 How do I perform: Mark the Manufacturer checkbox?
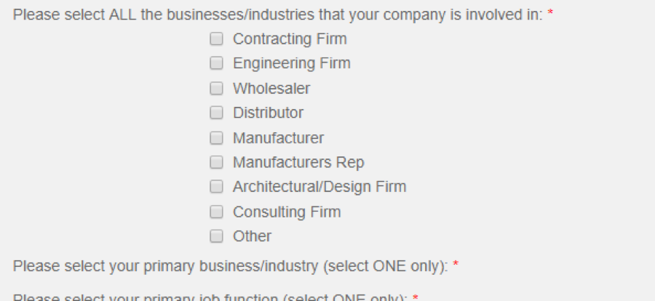[216, 137]
